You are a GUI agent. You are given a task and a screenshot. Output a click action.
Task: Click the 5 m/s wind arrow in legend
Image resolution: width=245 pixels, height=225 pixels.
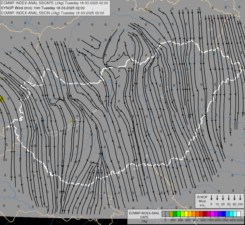211,198
